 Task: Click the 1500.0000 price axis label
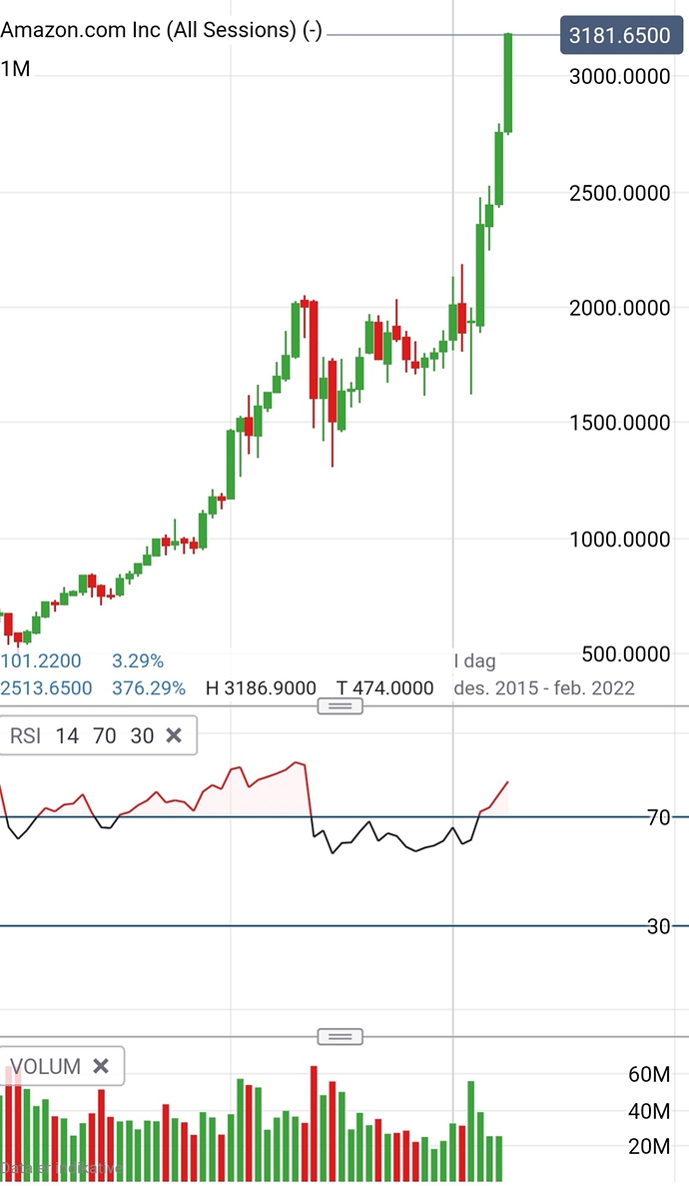point(620,423)
